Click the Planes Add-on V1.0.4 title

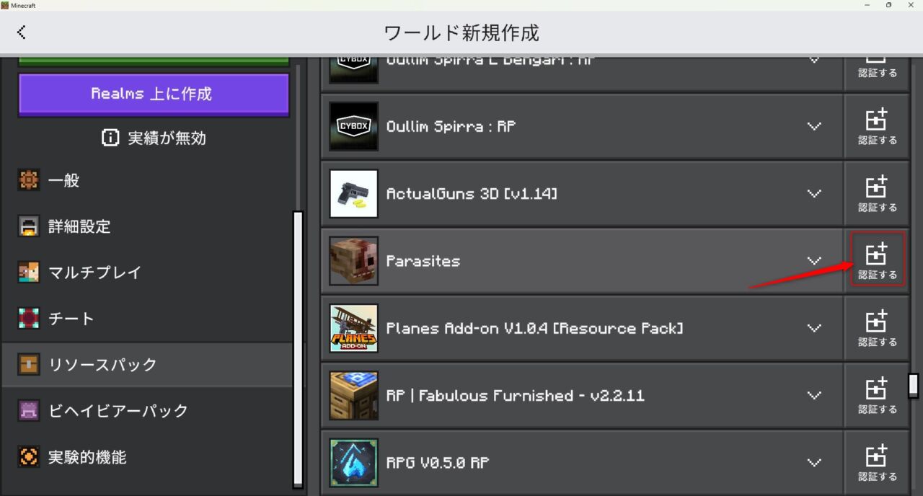pos(535,328)
